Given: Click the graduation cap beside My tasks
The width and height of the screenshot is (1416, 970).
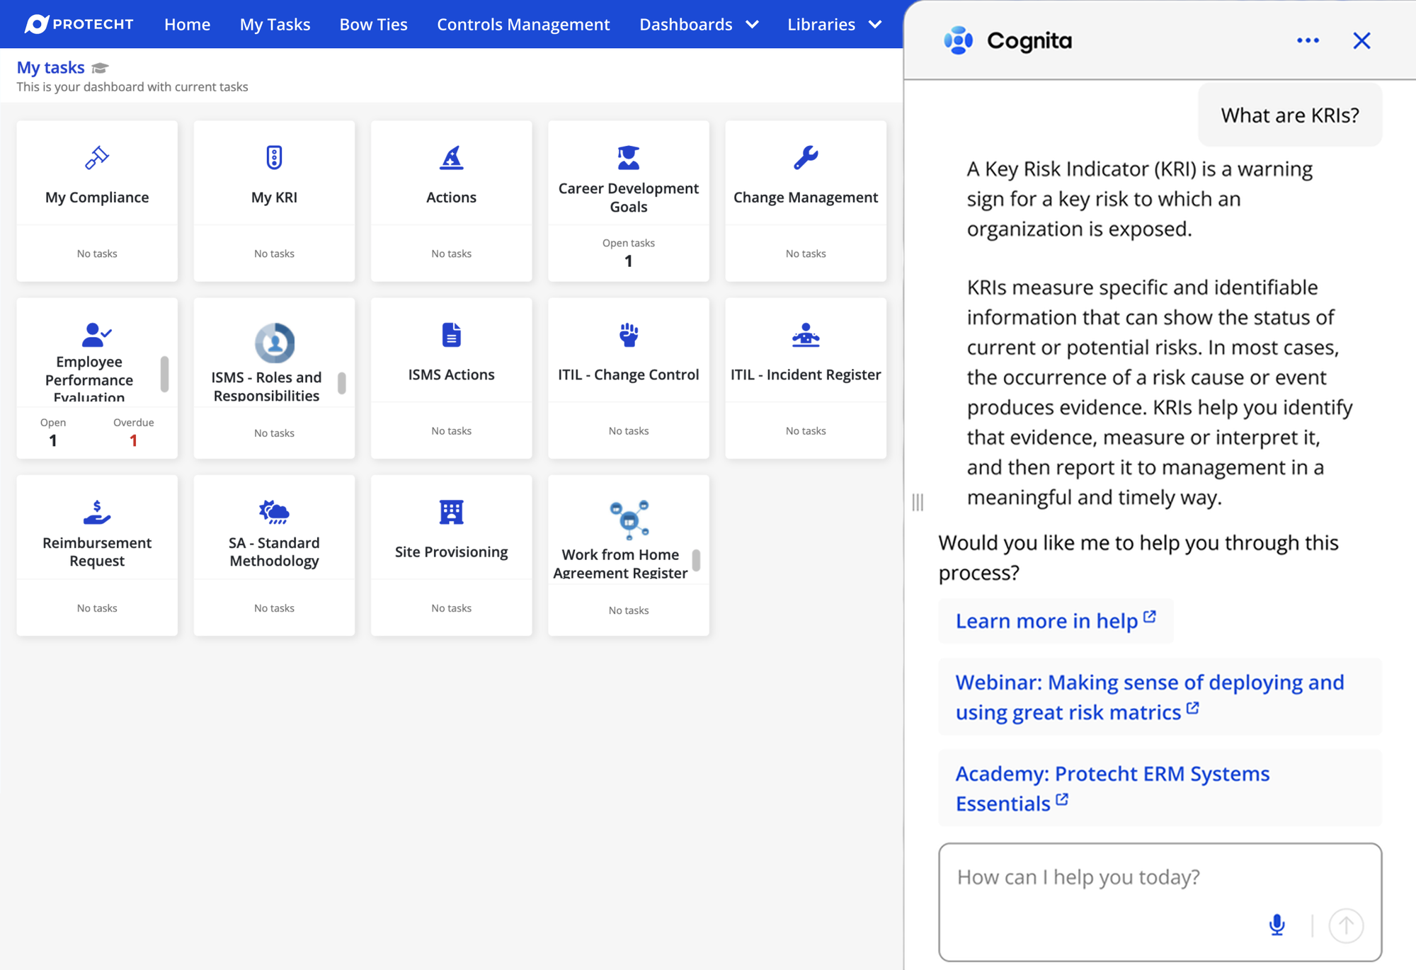Looking at the screenshot, I should pyautogui.click(x=100, y=68).
